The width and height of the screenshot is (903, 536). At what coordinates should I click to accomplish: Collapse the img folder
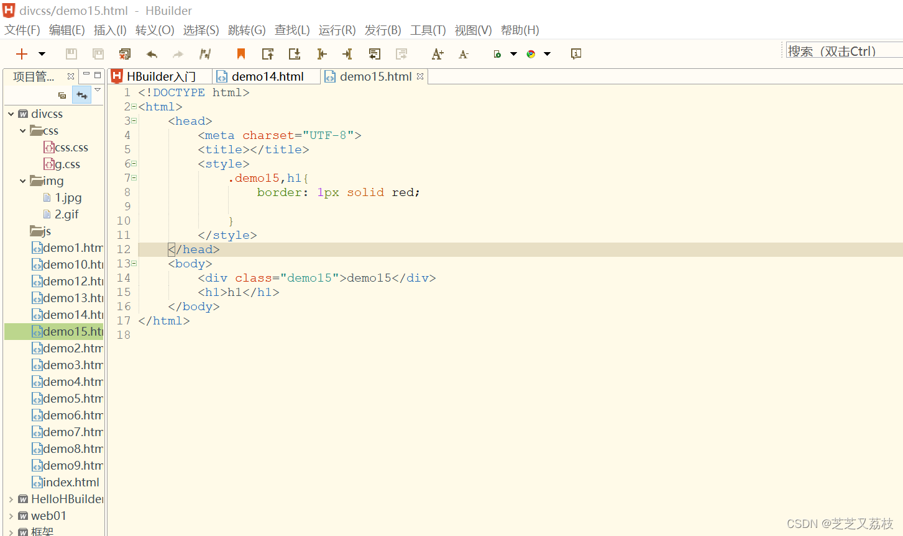click(x=23, y=181)
